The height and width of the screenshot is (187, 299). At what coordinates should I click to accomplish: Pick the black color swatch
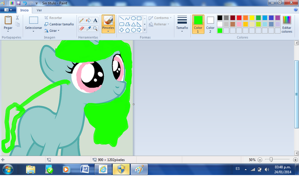pyautogui.click(x=220, y=18)
